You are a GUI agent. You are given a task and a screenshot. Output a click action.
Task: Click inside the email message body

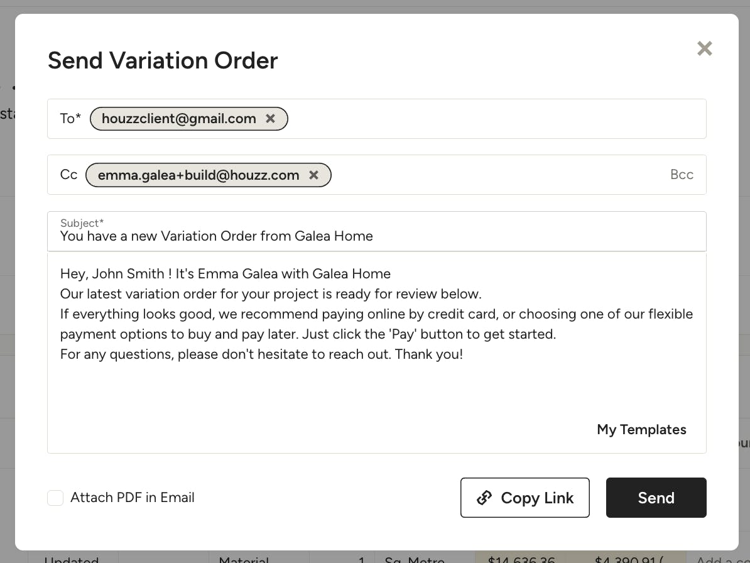pos(377,390)
